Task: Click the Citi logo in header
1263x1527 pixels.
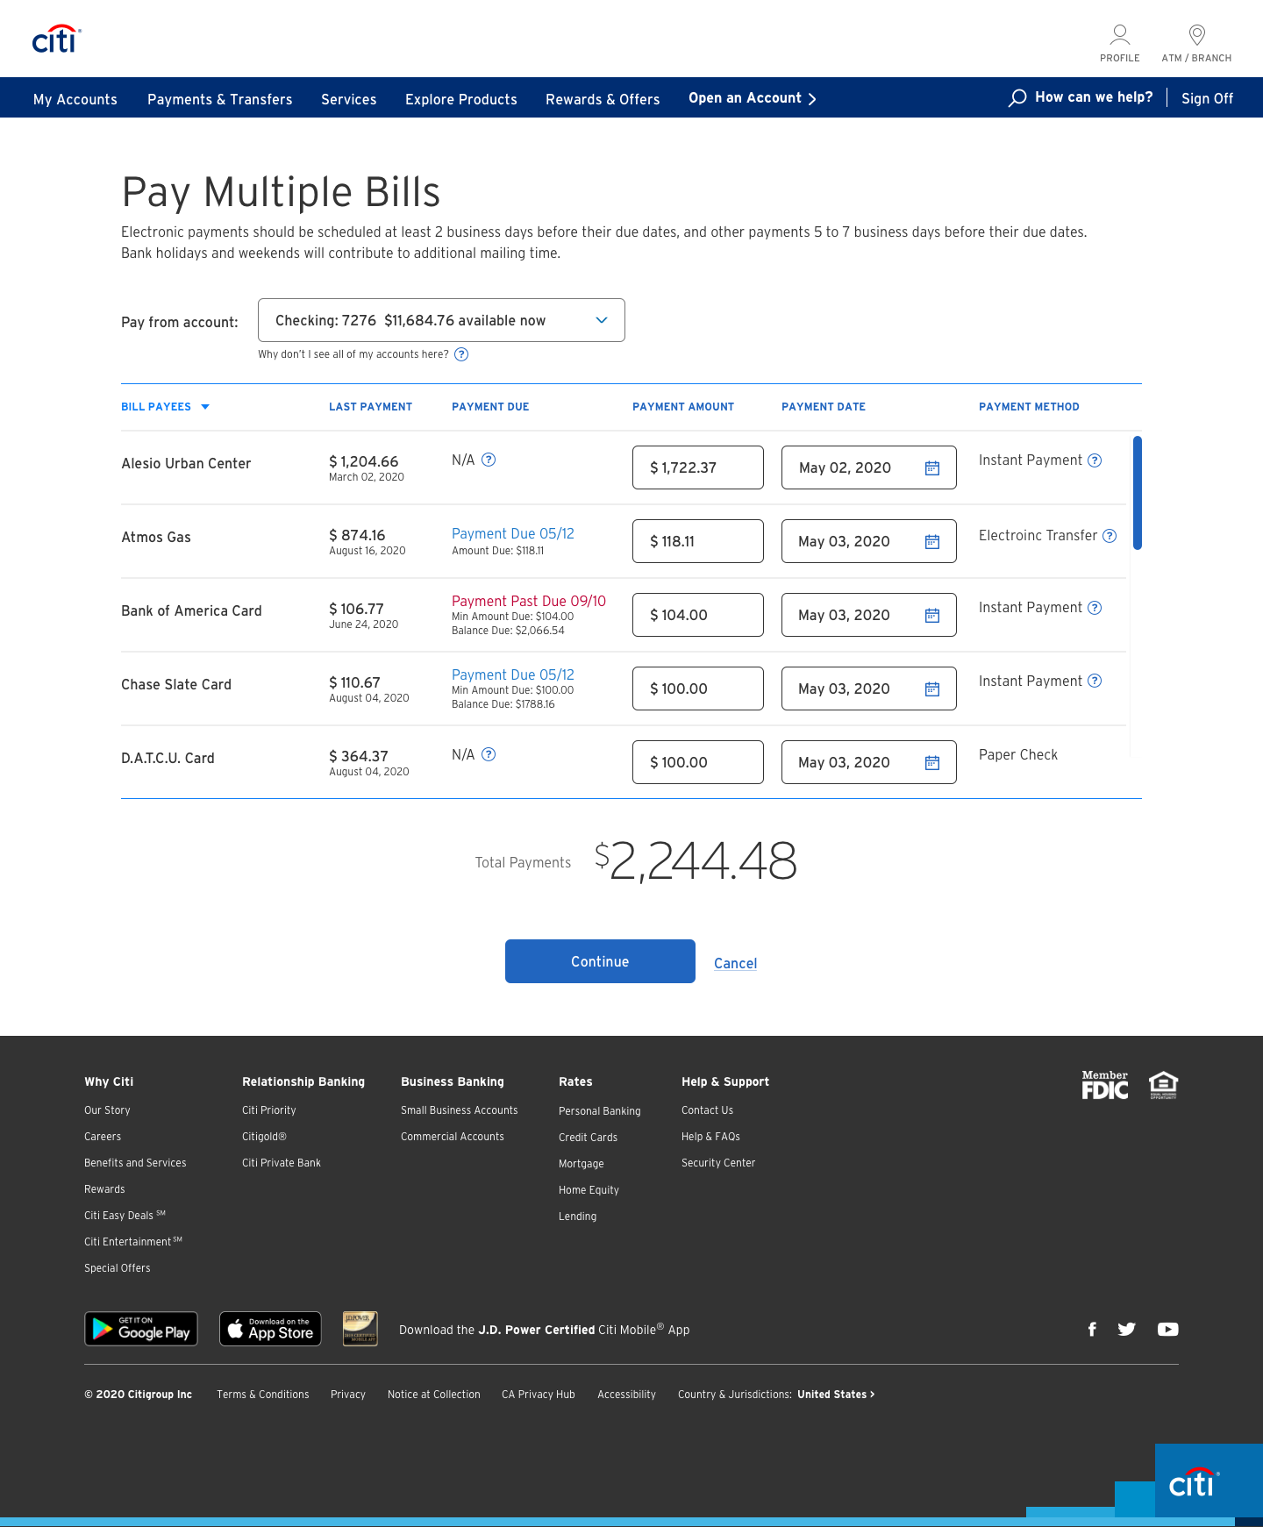Action: (x=56, y=39)
